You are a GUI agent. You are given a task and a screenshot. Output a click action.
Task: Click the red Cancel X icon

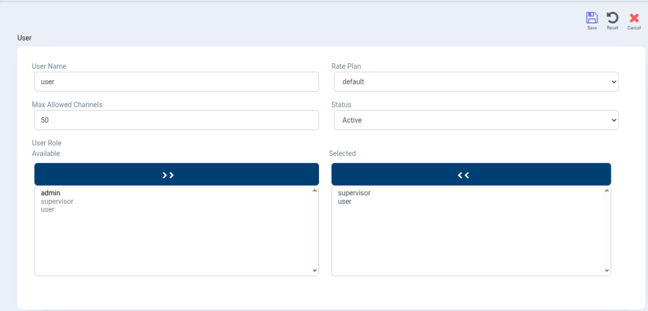pyautogui.click(x=633, y=18)
